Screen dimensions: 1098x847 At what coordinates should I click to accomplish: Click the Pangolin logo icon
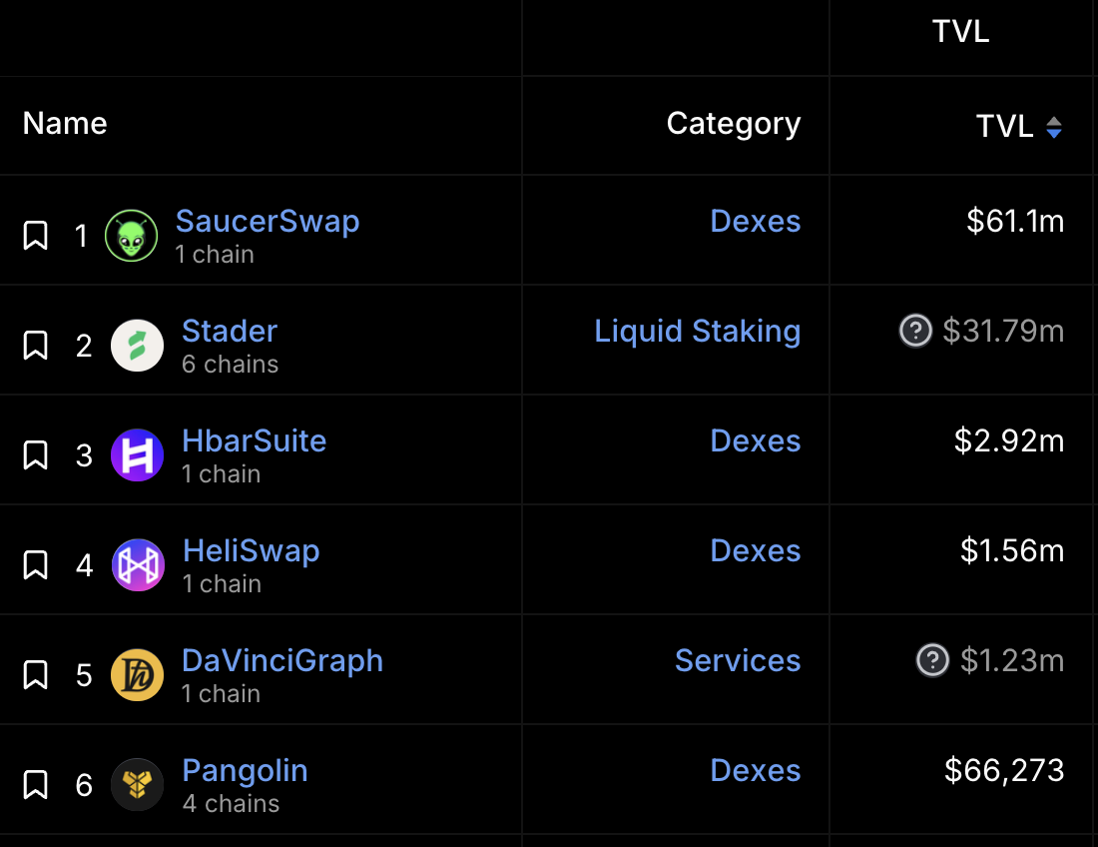[x=137, y=785]
